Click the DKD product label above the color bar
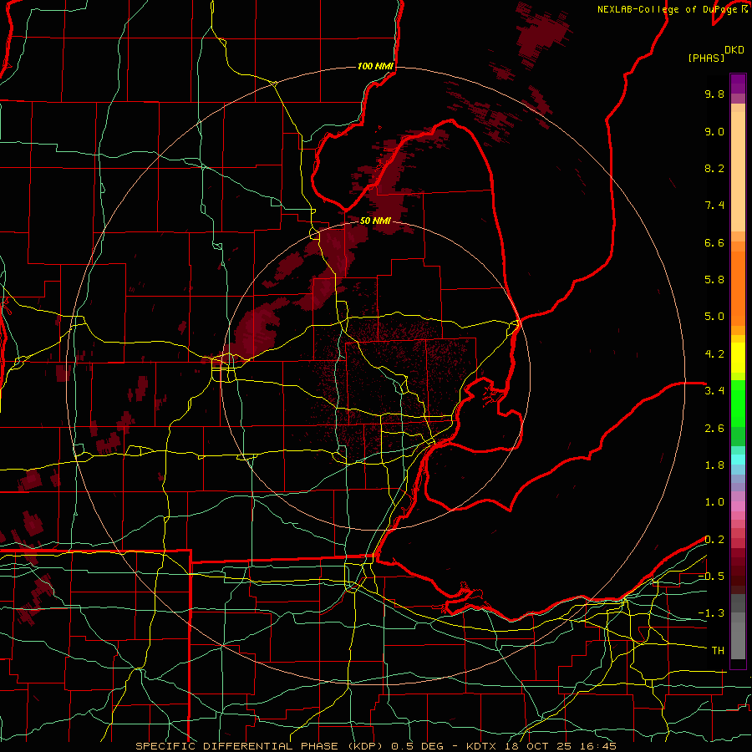The width and height of the screenshot is (752, 752). 734,50
